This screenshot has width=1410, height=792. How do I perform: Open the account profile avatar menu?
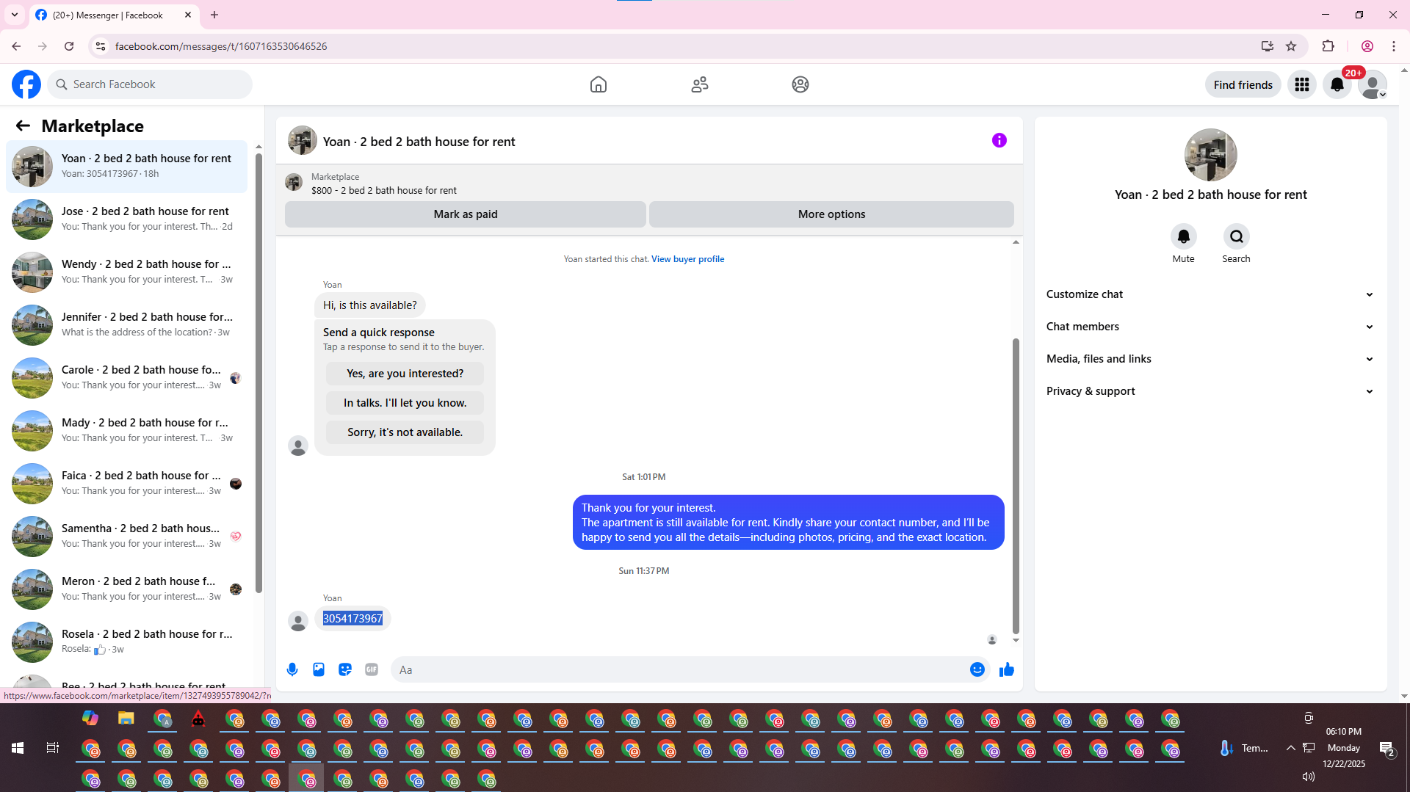[x=1373, y=84]
